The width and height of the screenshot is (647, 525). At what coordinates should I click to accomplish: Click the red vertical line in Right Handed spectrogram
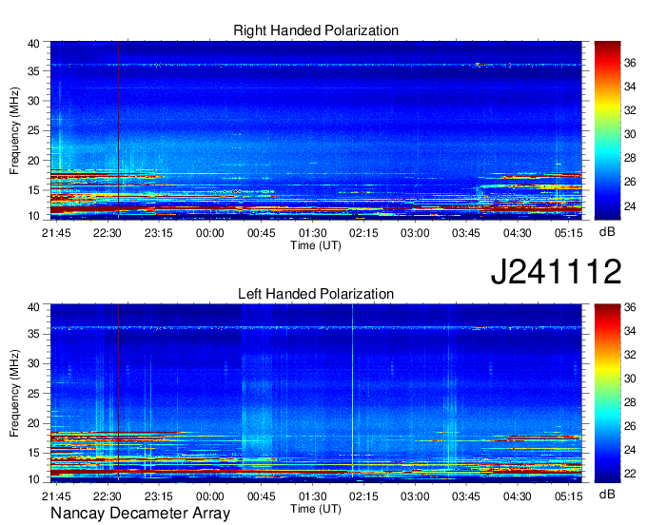pyautogui.click(x=118, y=130)
